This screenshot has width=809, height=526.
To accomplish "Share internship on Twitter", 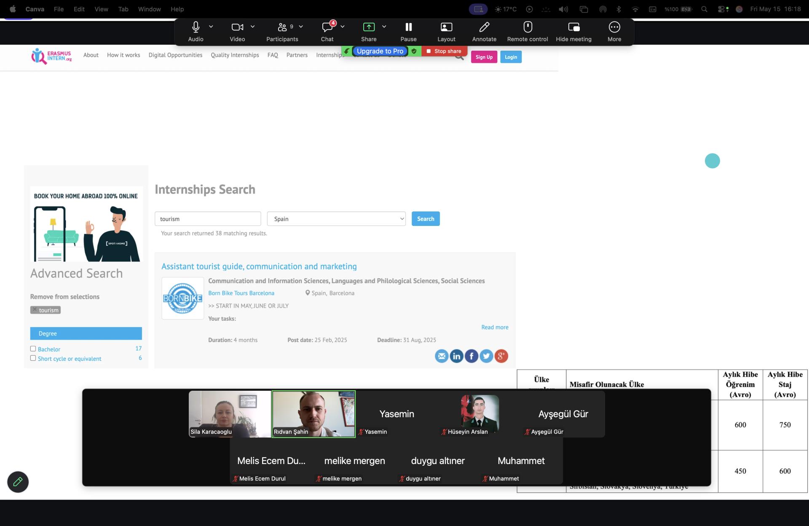I will tap(486, 356).
